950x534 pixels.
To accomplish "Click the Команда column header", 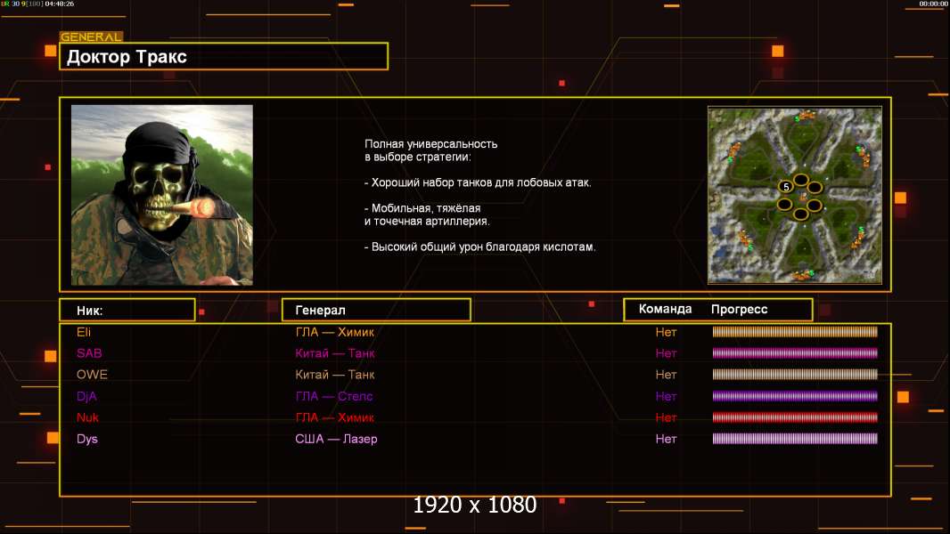I will pyautogui.click(x=665, y=309).
